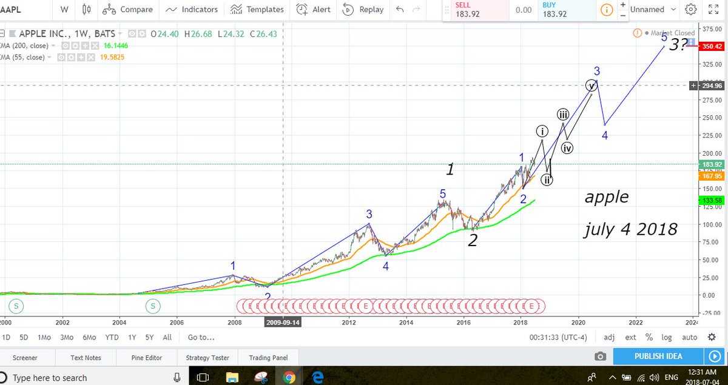The height and width of the screenshot is (385, 728).
Task: Toggle adj dividend adjustment
Action: coord(609,337)
